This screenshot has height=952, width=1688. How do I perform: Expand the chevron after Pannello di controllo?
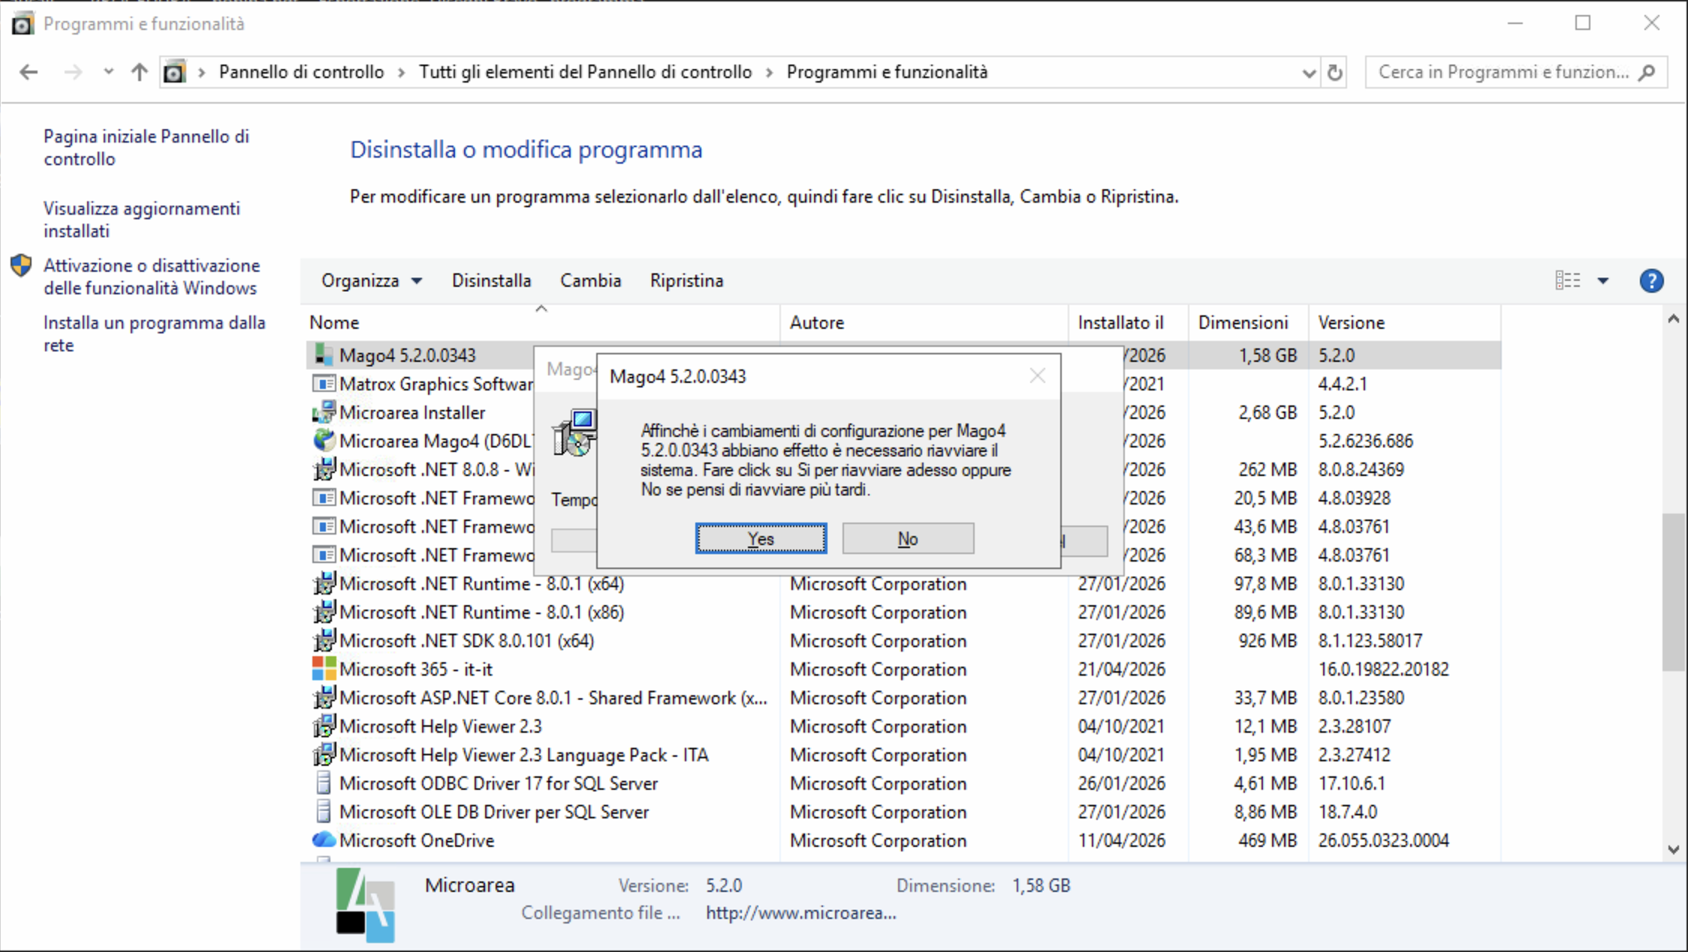[x=402, y=72]
